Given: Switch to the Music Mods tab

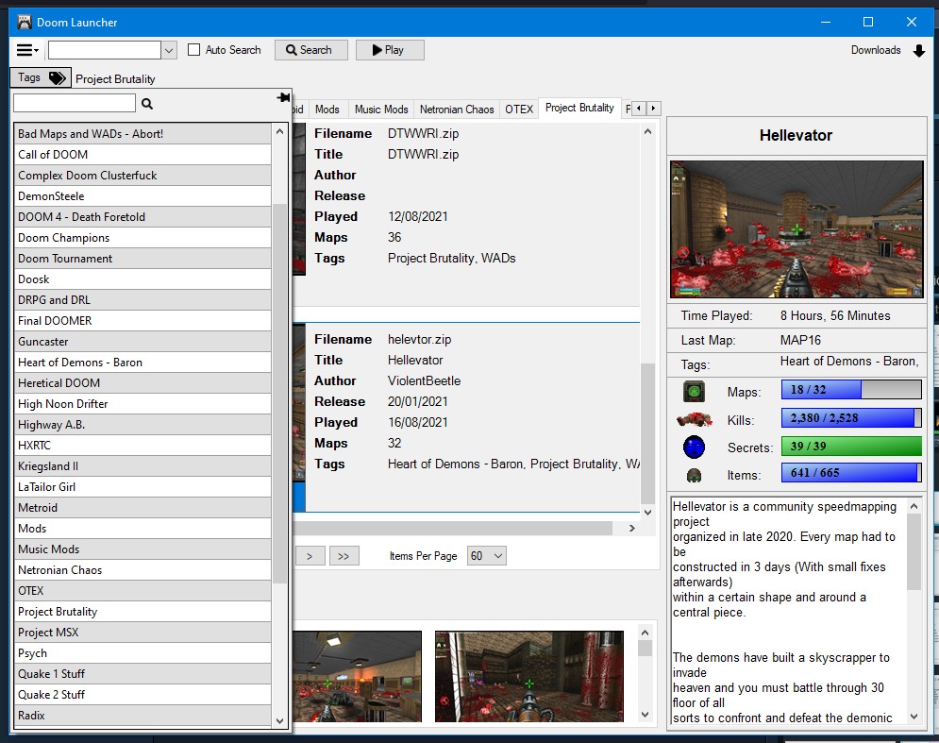Looking at the screenshot, I should (x=381, y=110).
